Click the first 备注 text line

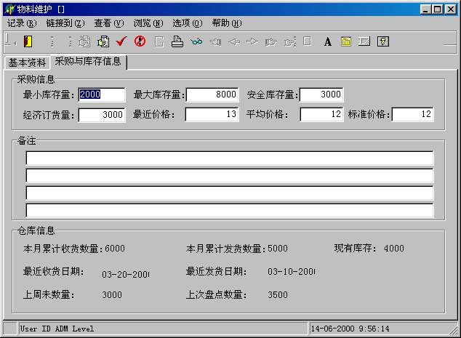(x=230, y=158)
